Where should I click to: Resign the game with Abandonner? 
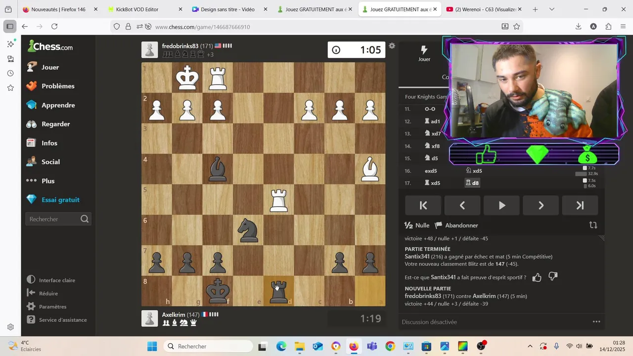click(x=456, y=225)
